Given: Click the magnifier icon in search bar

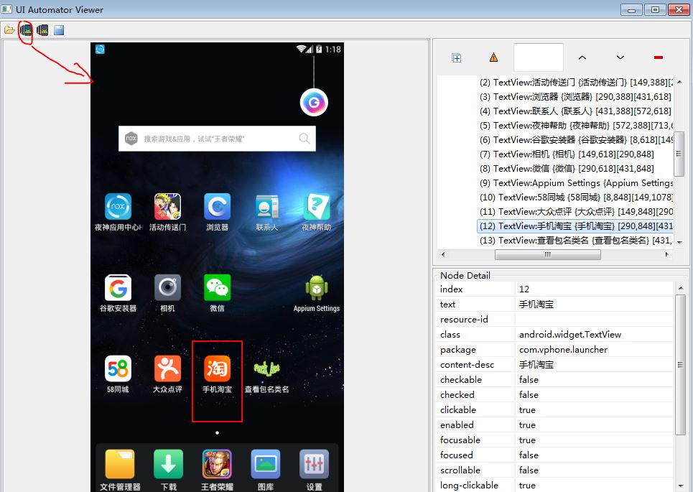Looking at the screenshot, I should (x=304, y=139).
